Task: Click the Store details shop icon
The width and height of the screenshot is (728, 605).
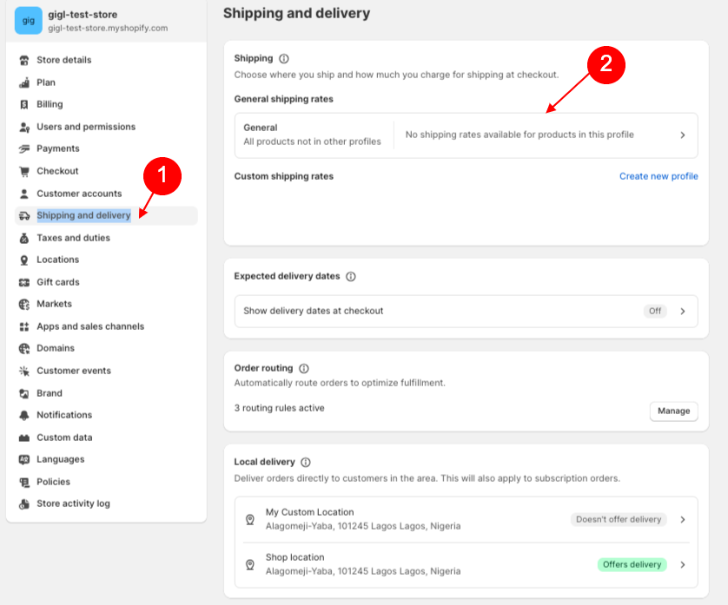Action: click(24, 60)
